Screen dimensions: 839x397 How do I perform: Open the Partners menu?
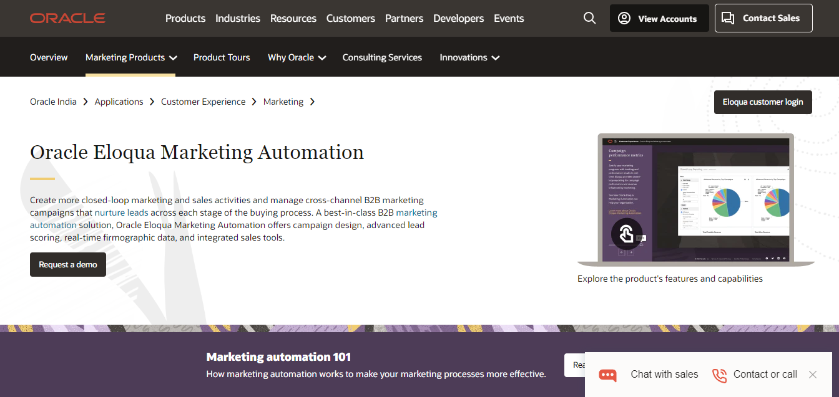[x=405, y=18]
